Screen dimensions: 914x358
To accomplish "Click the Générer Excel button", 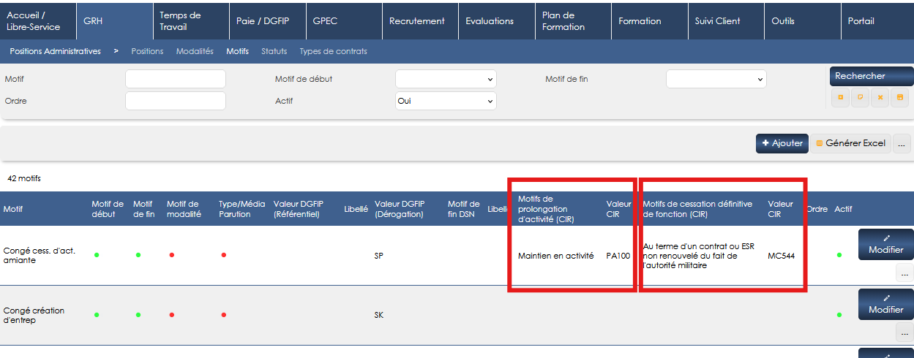I will [850, 143].
